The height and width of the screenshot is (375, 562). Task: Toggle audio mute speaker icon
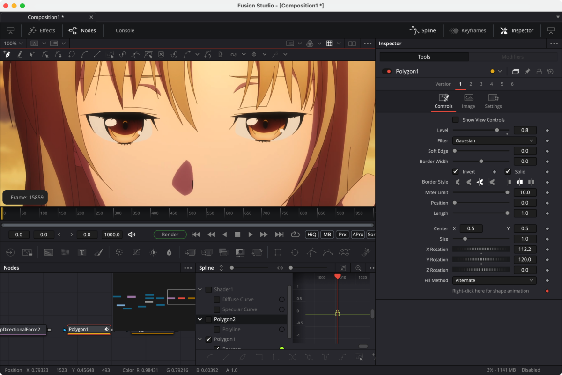[132, 235]
